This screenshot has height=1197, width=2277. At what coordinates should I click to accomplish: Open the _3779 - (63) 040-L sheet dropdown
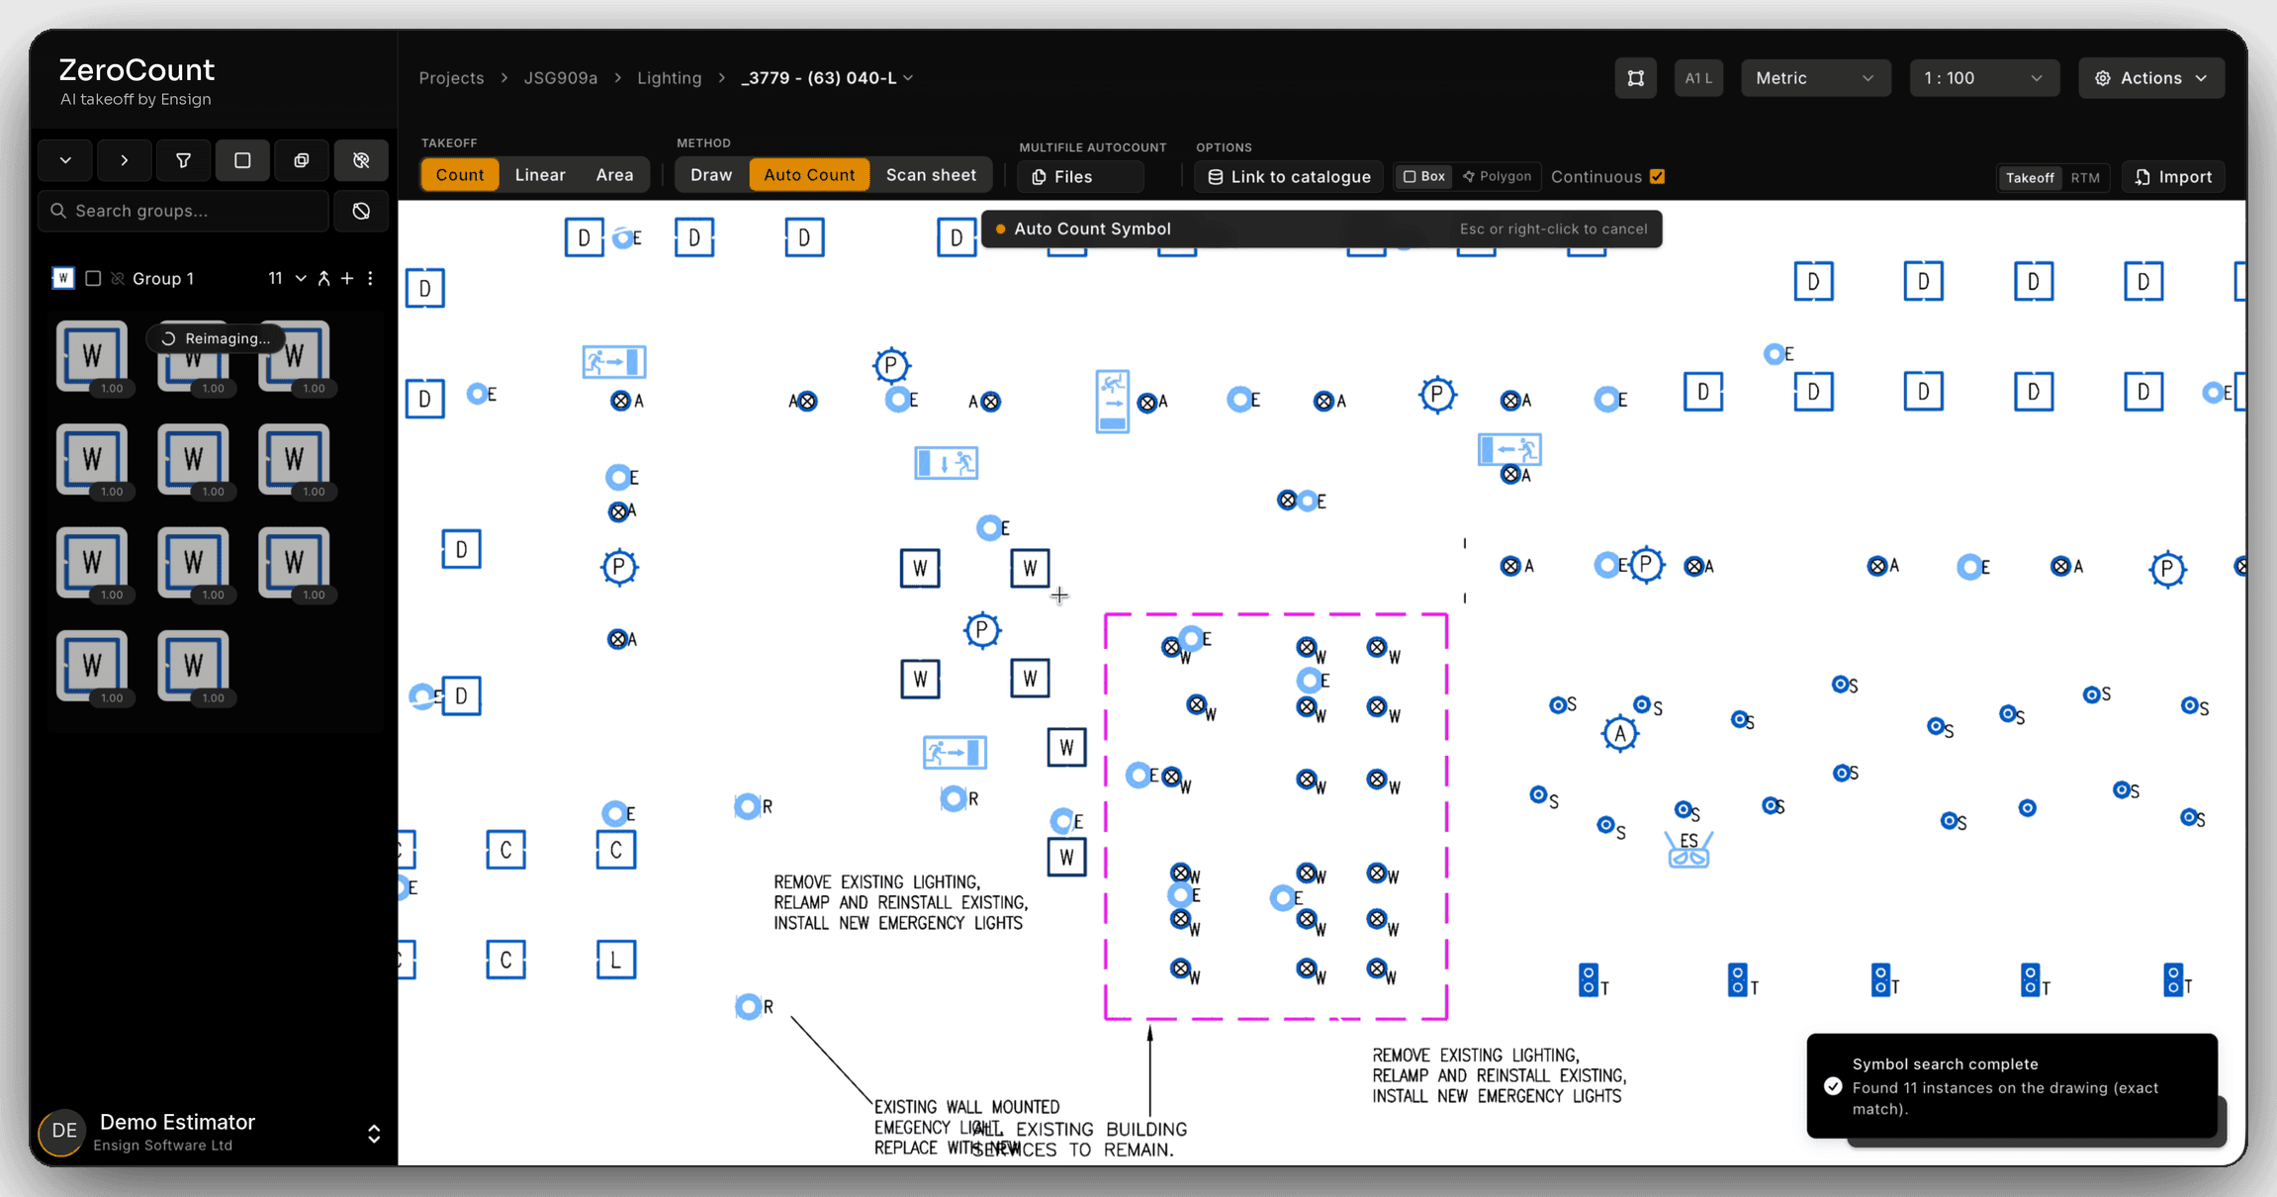[827, 78]
